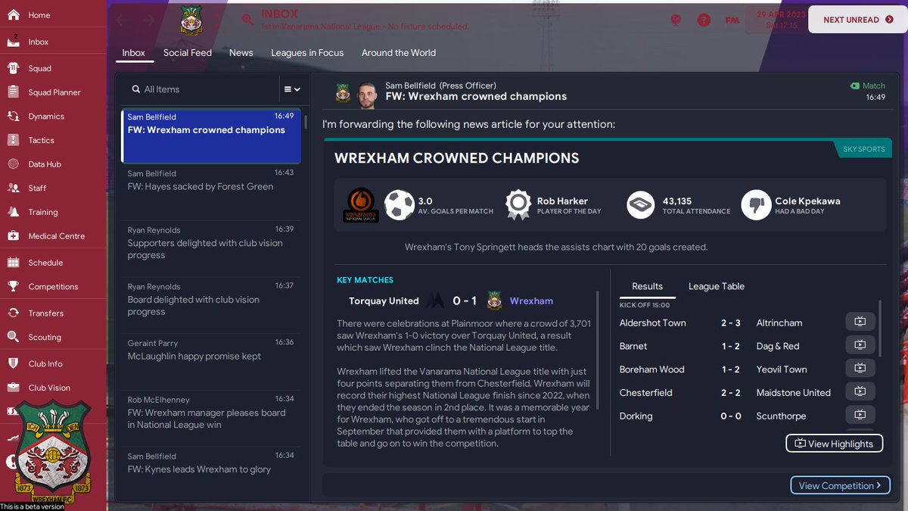The height and width of the screenshot is (511, 908).
Task: Click the navigate forward arrow
Action: click(151, 20)
